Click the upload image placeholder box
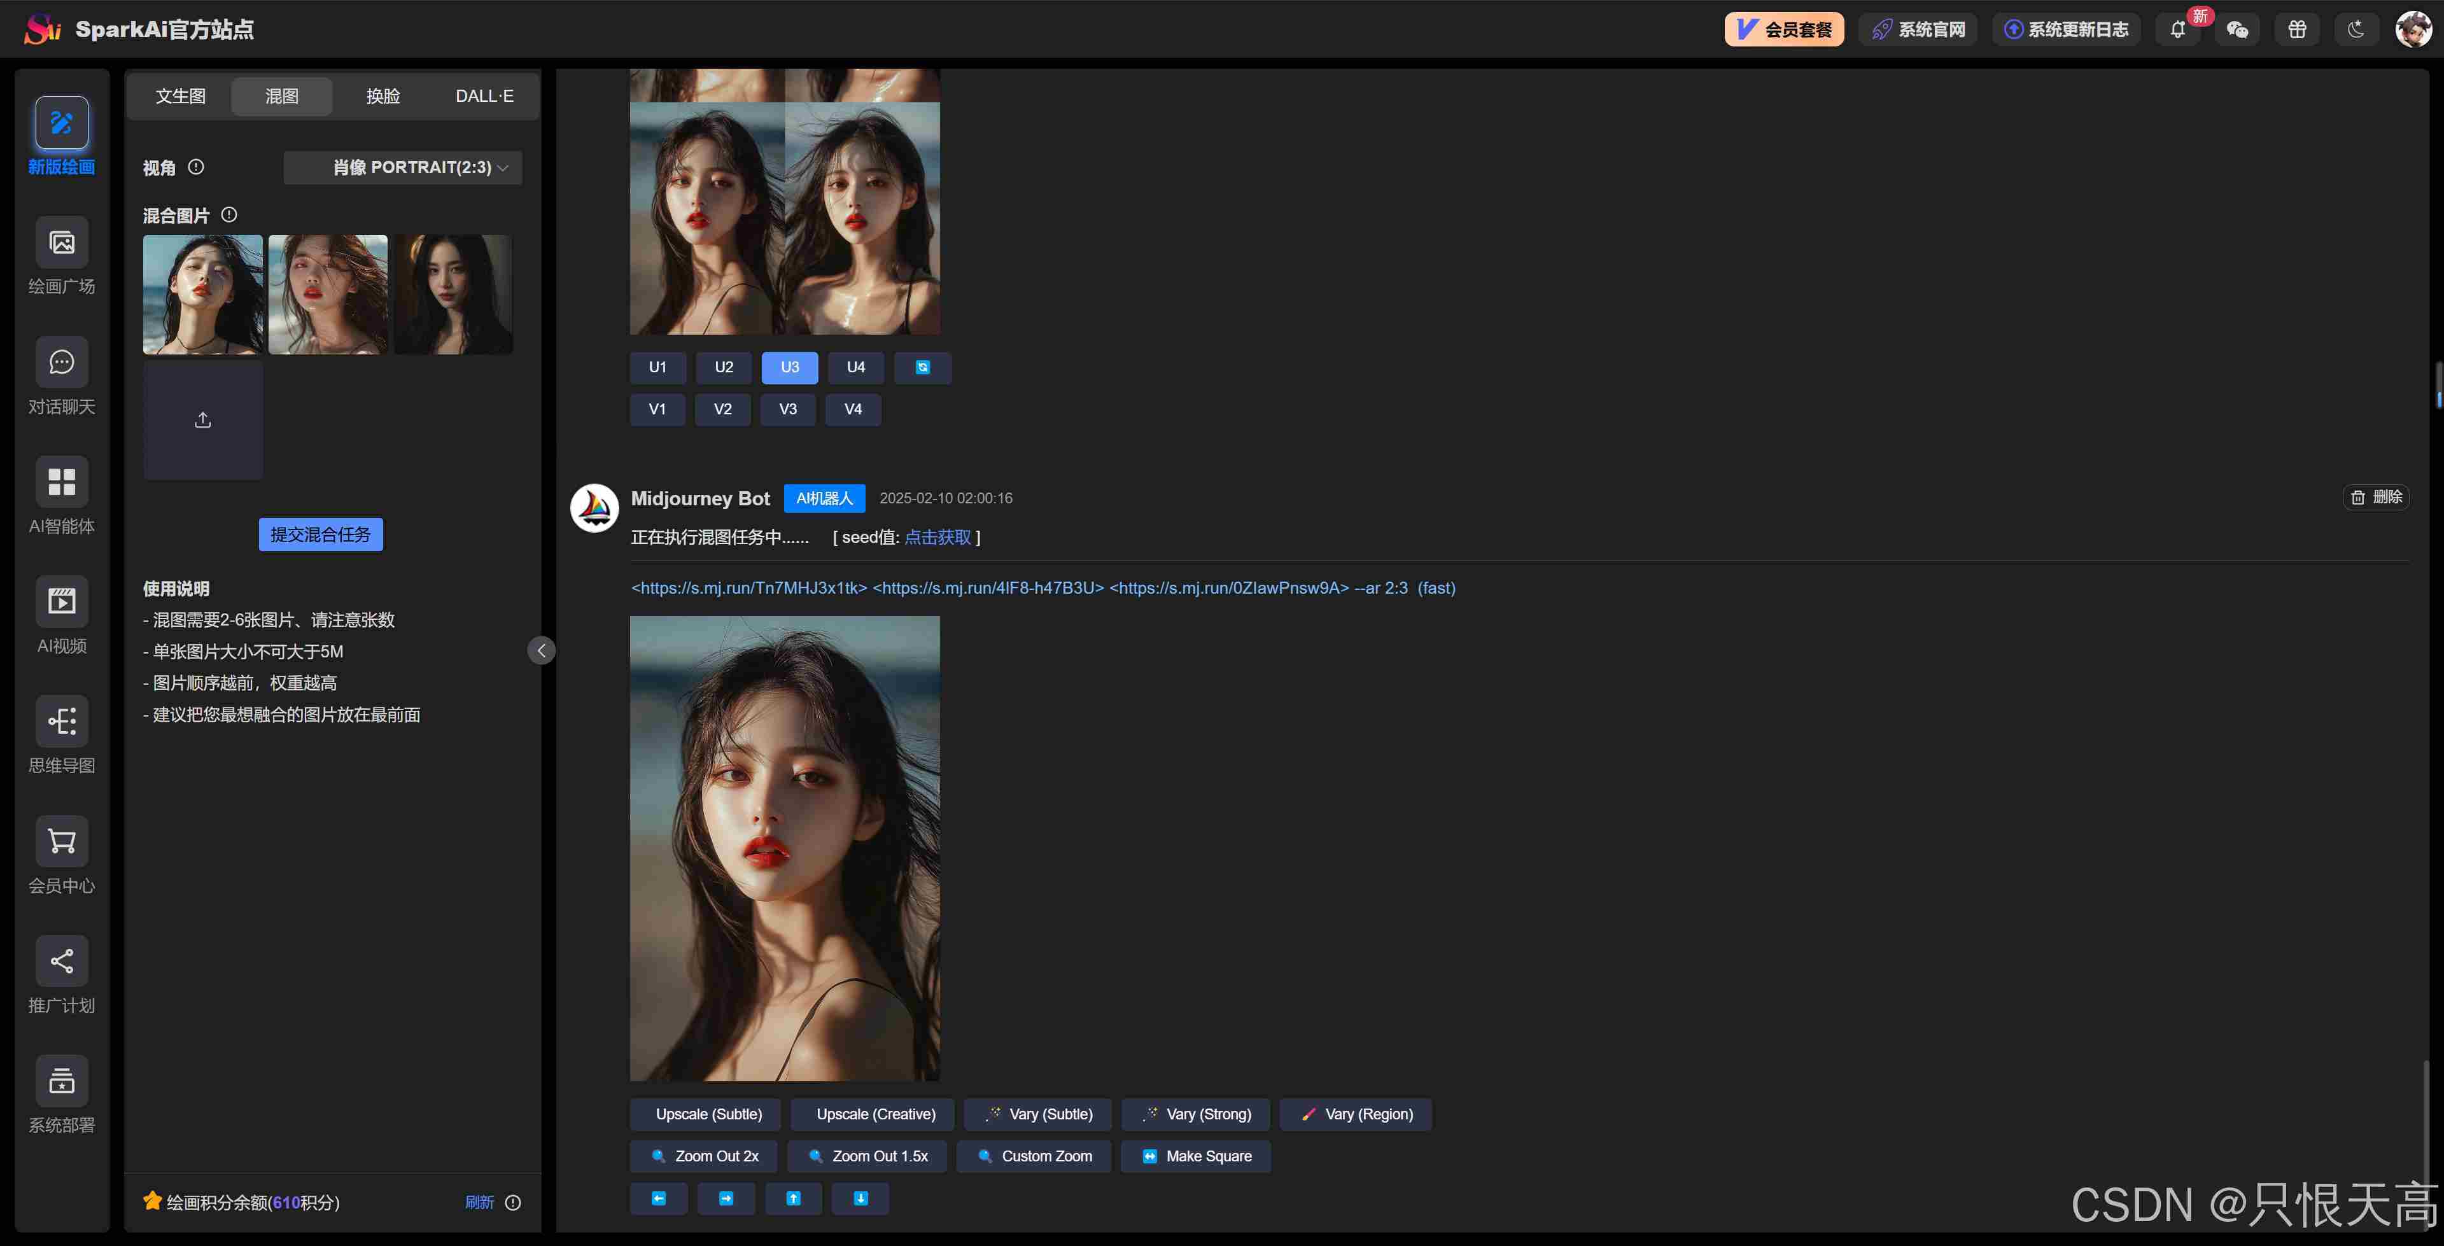Viewport: 2444px width, 1246px height. (x=203, y=421)
